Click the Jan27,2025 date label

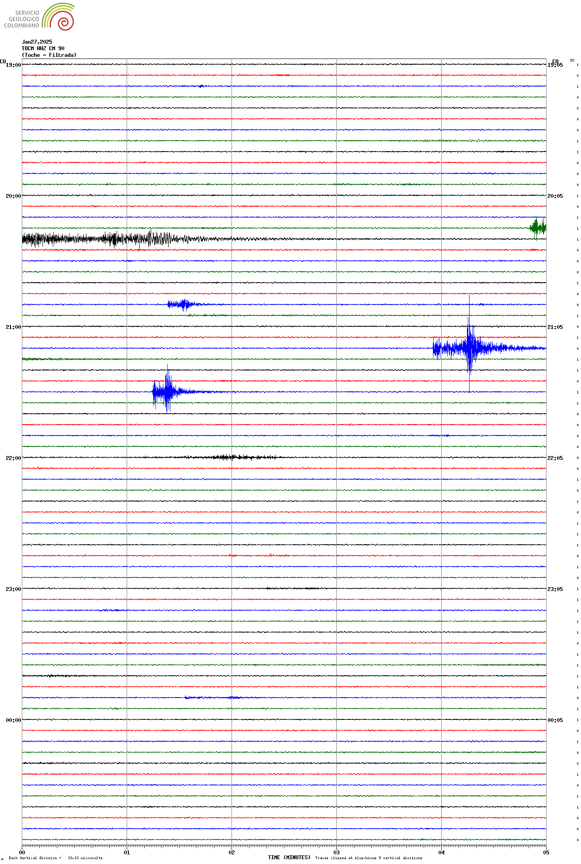[x=37, y=42]
